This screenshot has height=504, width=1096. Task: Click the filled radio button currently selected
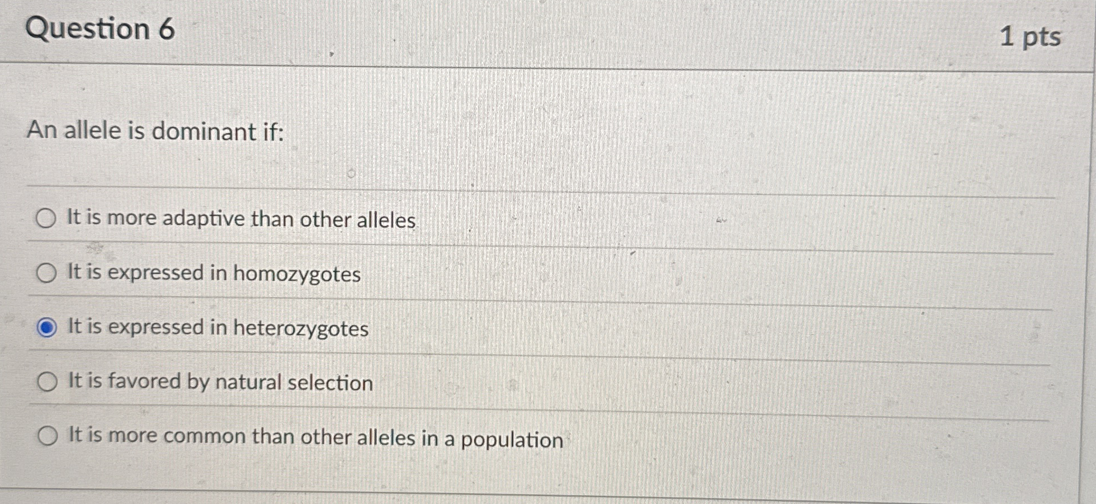47,327
